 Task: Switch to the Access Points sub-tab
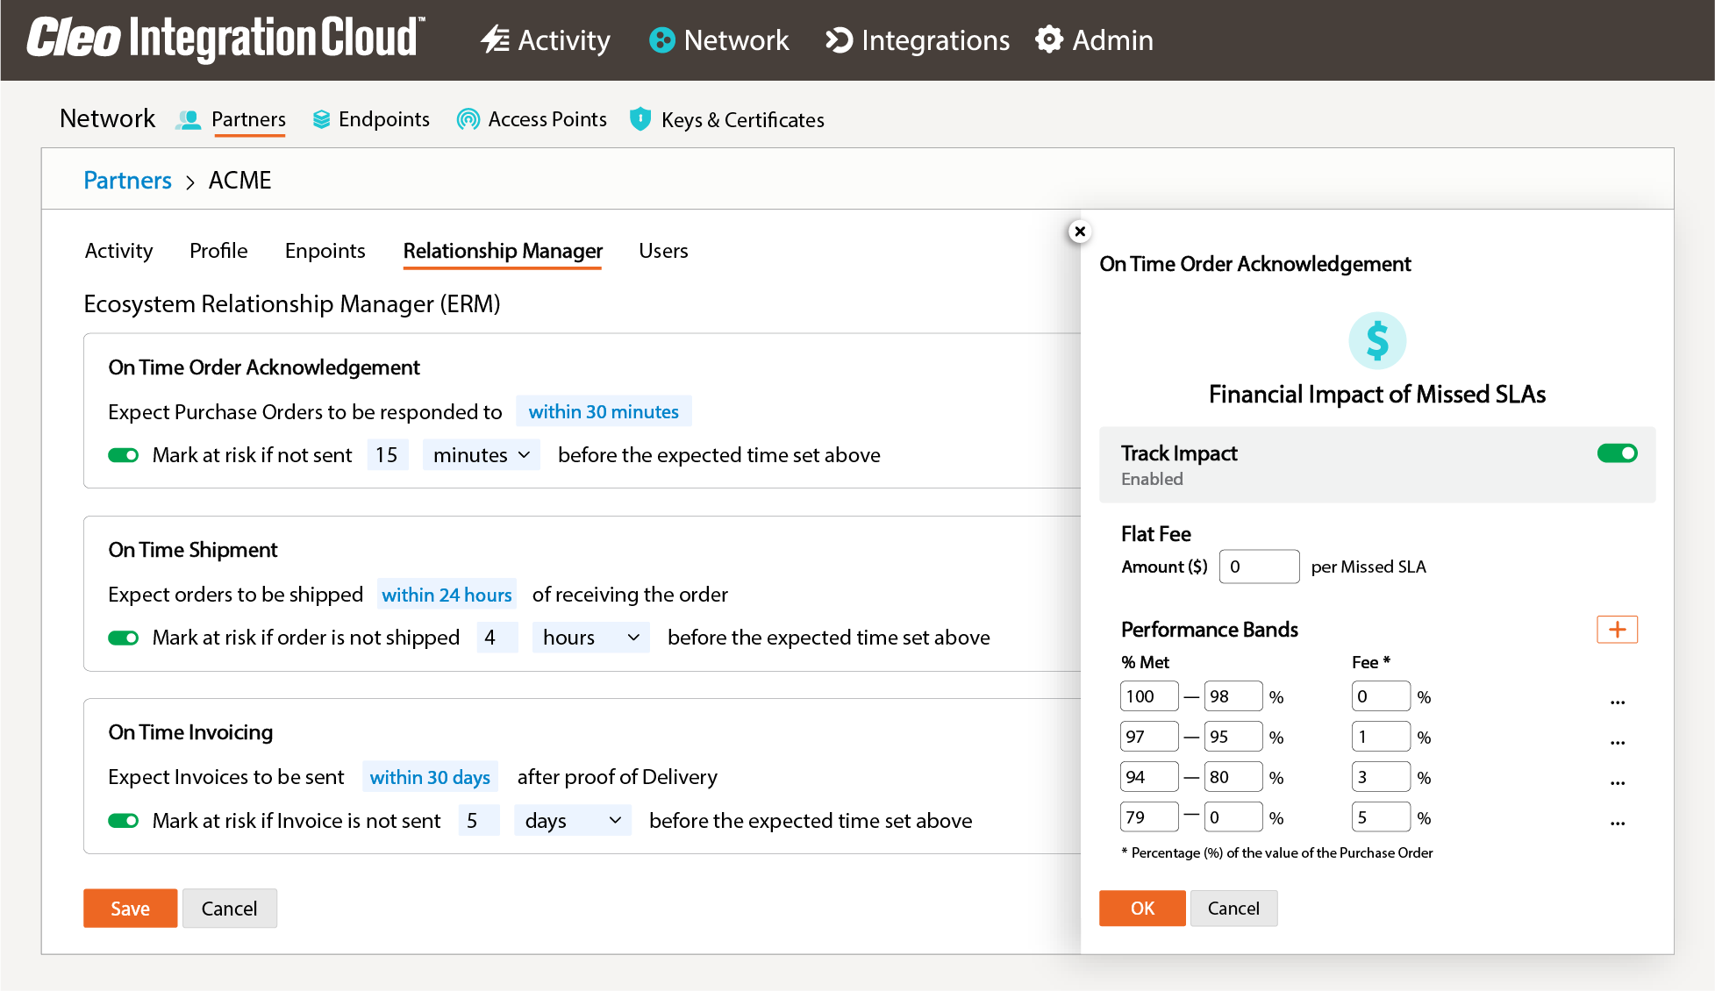pyautogui.click(x=532, y=119)
